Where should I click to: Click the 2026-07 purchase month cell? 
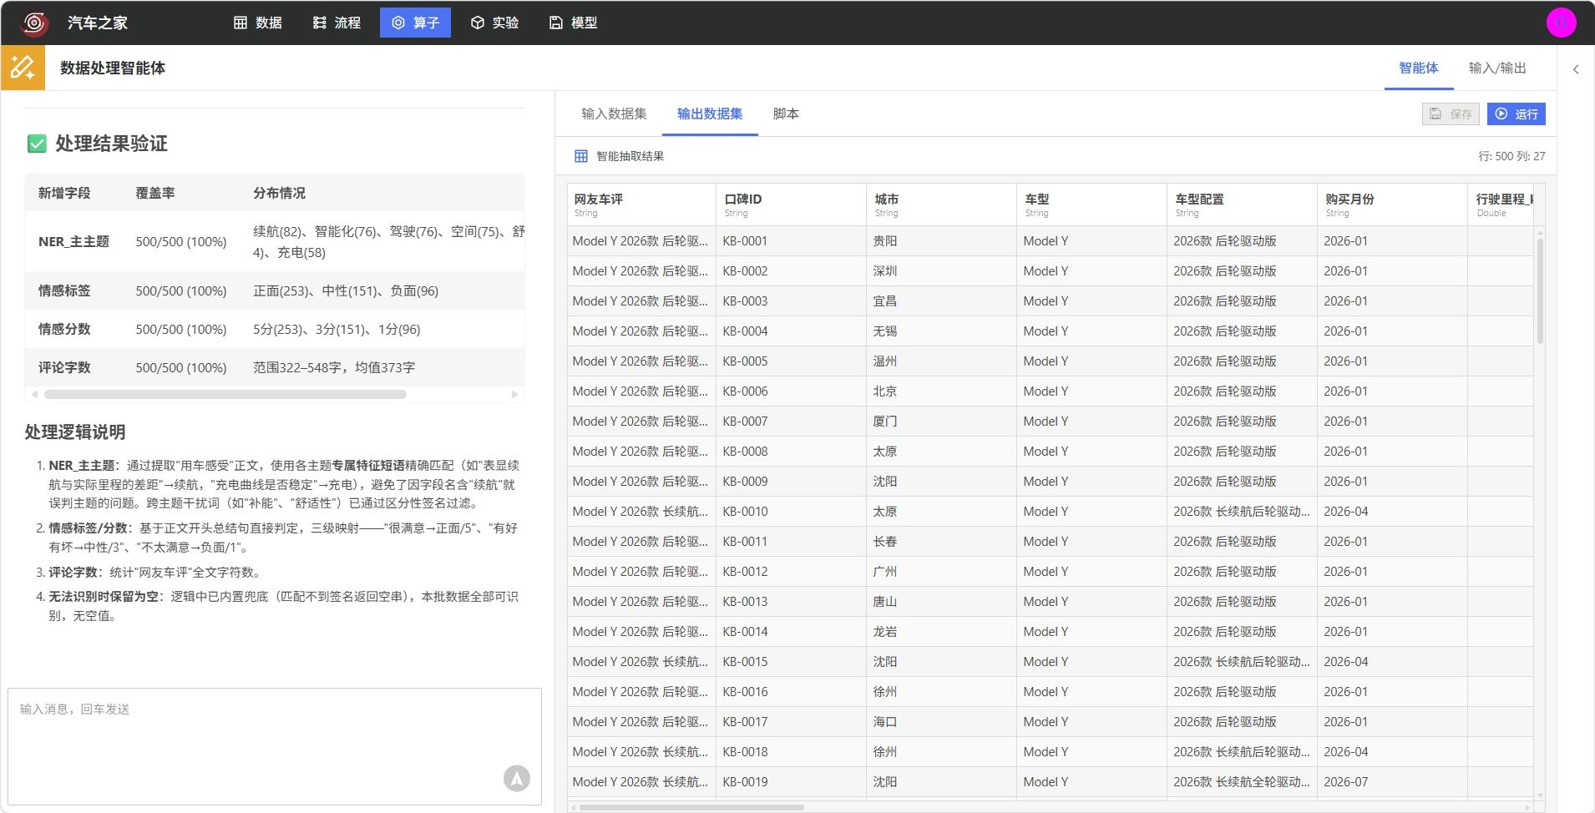coord(1393,782)
